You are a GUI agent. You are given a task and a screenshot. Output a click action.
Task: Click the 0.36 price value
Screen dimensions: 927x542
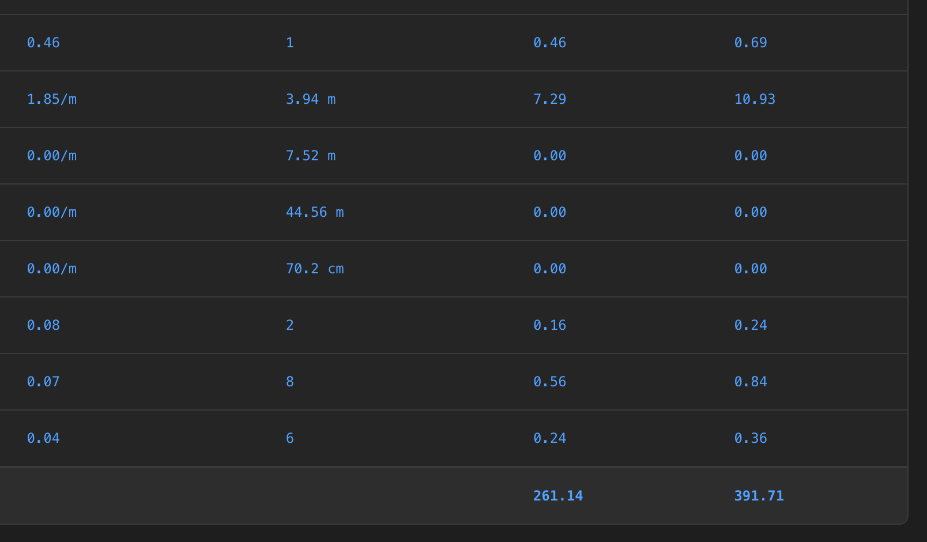[751, 438]
